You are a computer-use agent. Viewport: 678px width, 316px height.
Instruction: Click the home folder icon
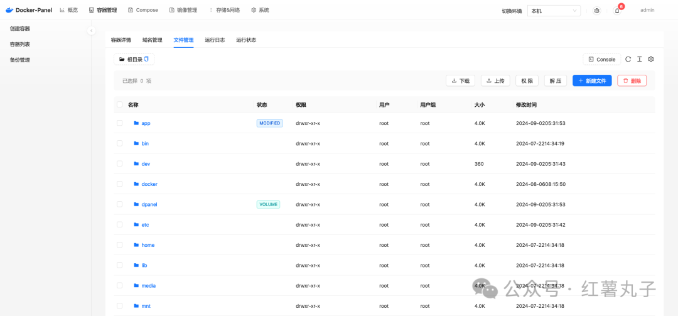point(136,245)
